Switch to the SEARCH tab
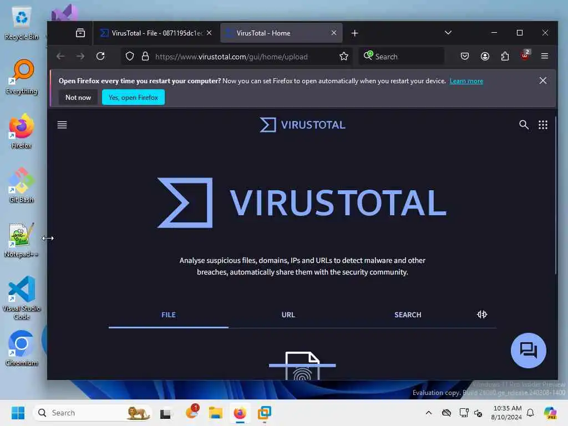The height and width of the screenshot is (426, 568). click(408, 315)
